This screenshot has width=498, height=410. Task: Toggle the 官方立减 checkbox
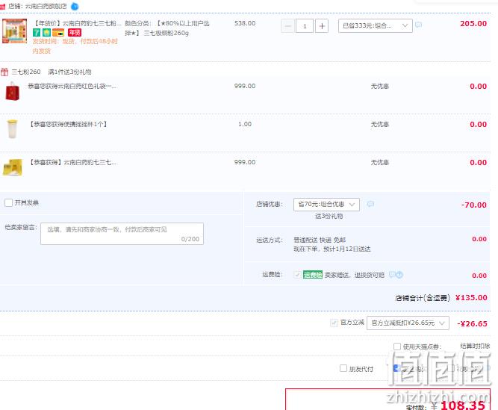coord(334,323)
